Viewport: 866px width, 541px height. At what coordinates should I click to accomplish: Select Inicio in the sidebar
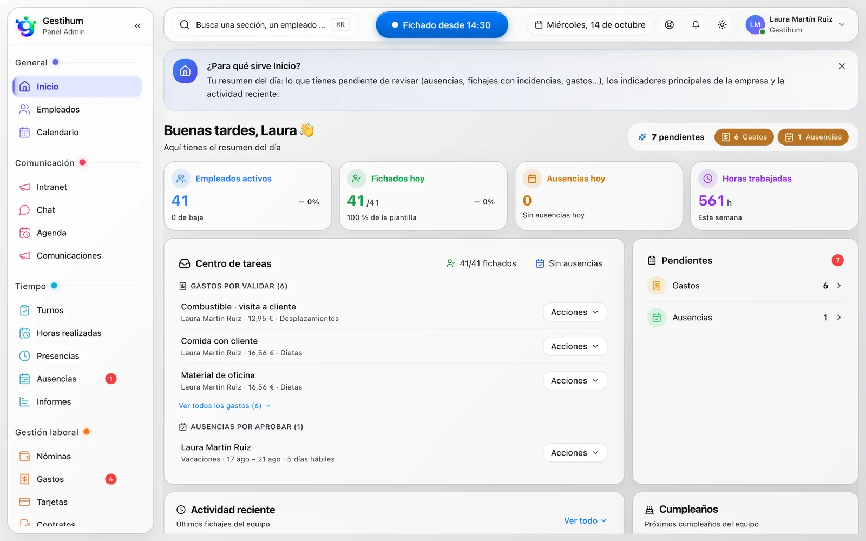[x=77, y=87]
